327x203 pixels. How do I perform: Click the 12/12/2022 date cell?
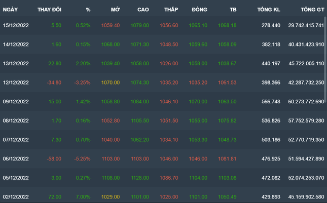coord(16,82)
